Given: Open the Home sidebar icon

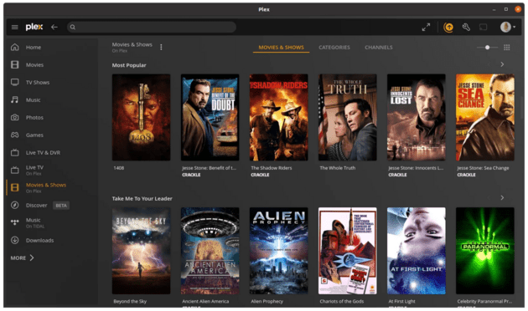Looking at the screenshot, I should point(15,48).
